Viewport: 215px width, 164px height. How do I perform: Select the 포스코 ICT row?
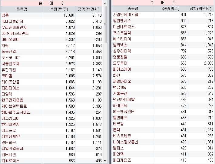pos(51,58)
